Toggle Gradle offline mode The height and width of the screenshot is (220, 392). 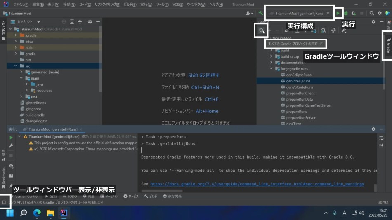[x=333, y=31]
